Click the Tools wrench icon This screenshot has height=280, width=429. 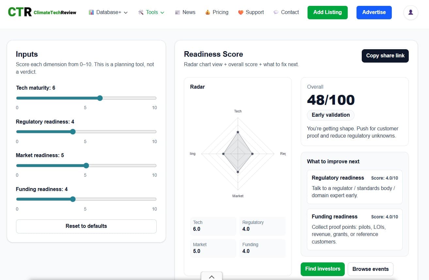click(141, 12)
